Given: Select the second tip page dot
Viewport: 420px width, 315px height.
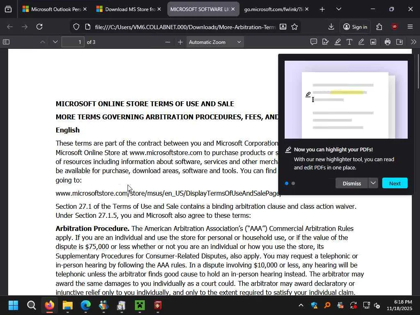Looking at the screenshot, I should point(293,183).
